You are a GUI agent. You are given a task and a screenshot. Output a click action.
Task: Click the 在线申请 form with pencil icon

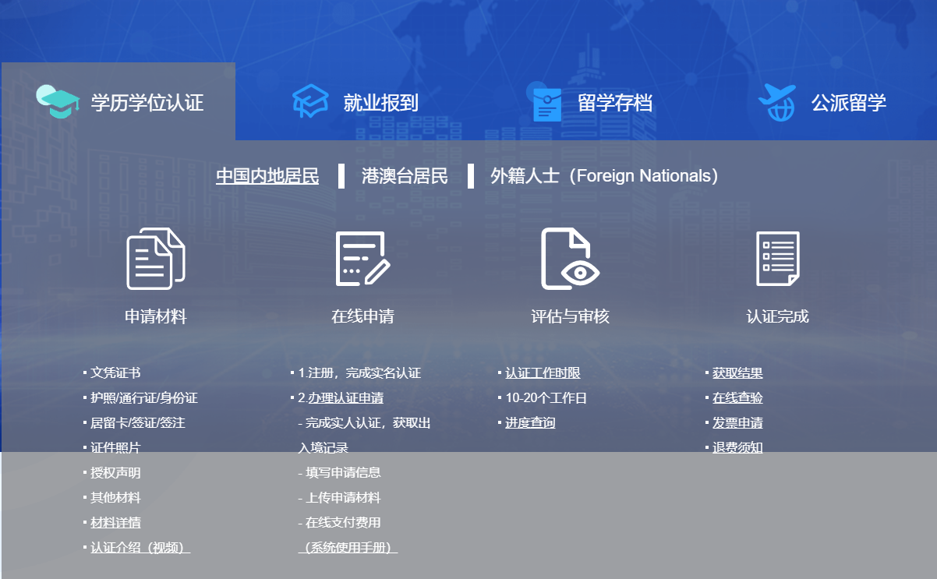[x=362, y=259]
